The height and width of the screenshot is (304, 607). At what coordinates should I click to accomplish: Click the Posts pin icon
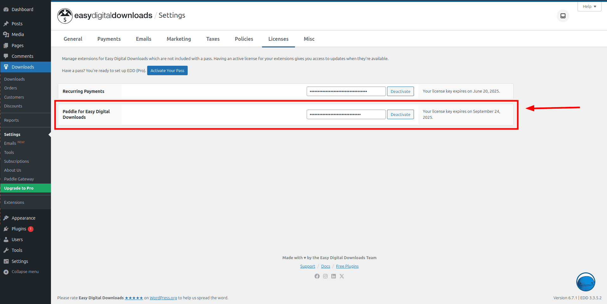tap(6, 24)
